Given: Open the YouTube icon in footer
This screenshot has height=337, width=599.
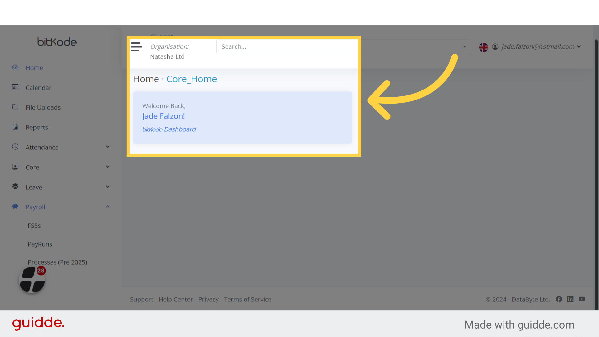Looking at the screenshot, I should tap(582, 299).
